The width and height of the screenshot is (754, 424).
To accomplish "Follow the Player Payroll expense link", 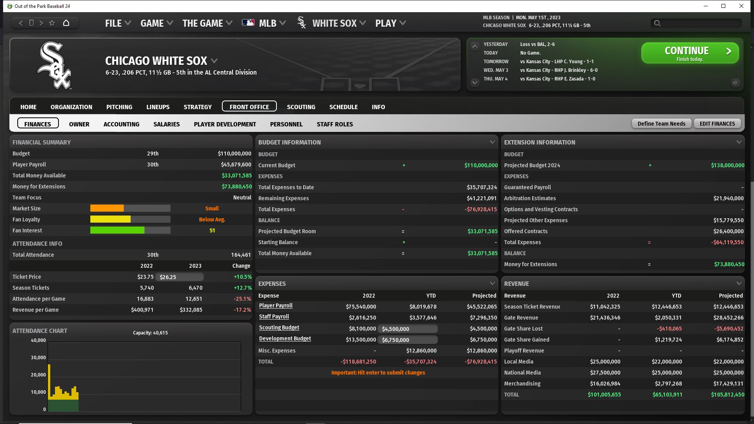I will click(276, 306).
